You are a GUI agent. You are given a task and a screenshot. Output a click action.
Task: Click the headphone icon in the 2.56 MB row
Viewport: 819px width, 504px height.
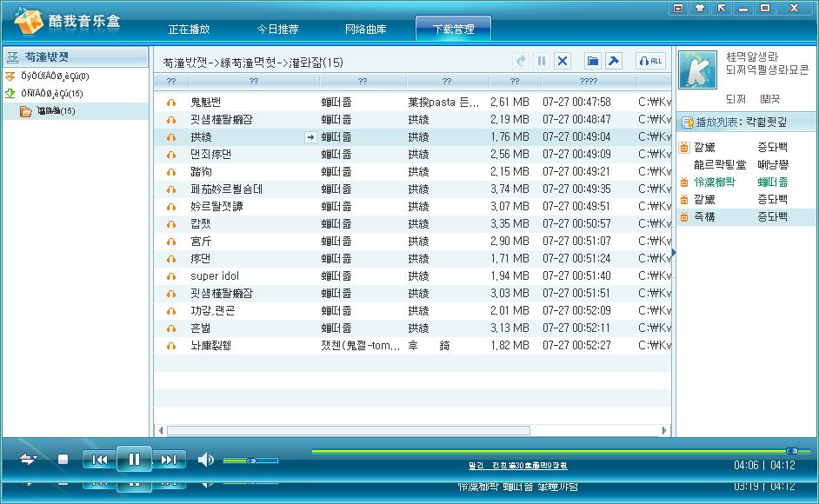170,155
